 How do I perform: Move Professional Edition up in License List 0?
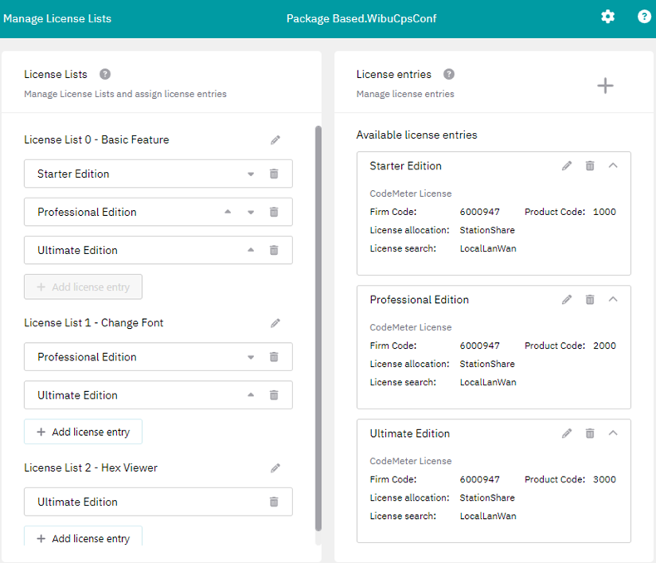(x=228, y=212)
